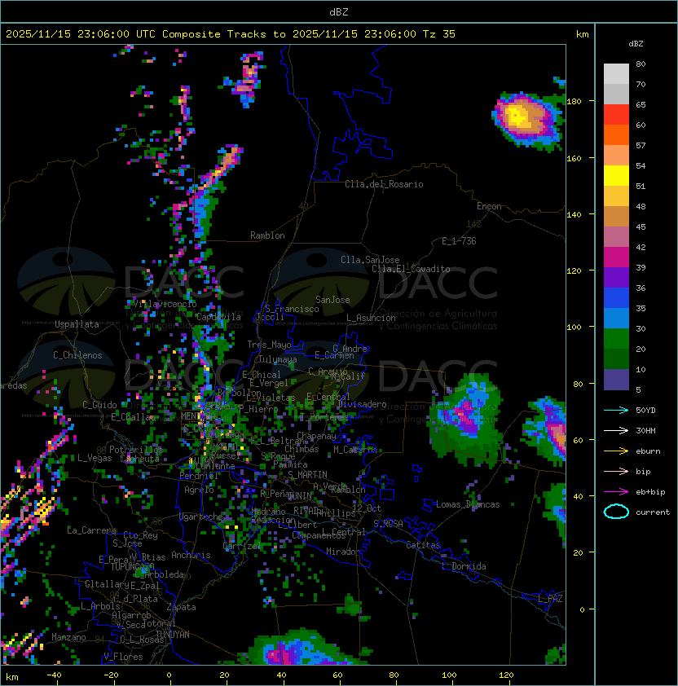Click the '-40' tick on bottom km axis
Image resolution: width=678 pixels, height=686 pixels.
pos(54,675)
